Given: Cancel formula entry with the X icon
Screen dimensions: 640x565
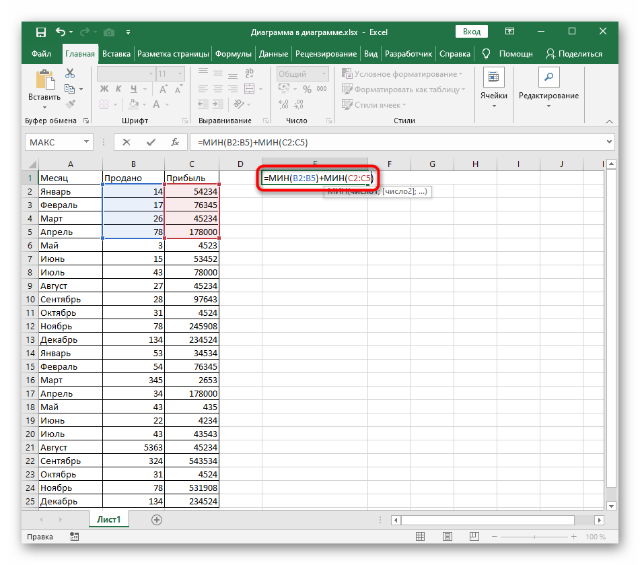Looking at the screenshot, I should coord(127,142).
